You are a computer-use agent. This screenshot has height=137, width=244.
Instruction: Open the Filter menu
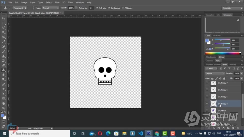click(57, 3)
